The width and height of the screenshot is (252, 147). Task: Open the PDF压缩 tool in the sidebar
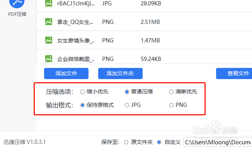point(17,8)
